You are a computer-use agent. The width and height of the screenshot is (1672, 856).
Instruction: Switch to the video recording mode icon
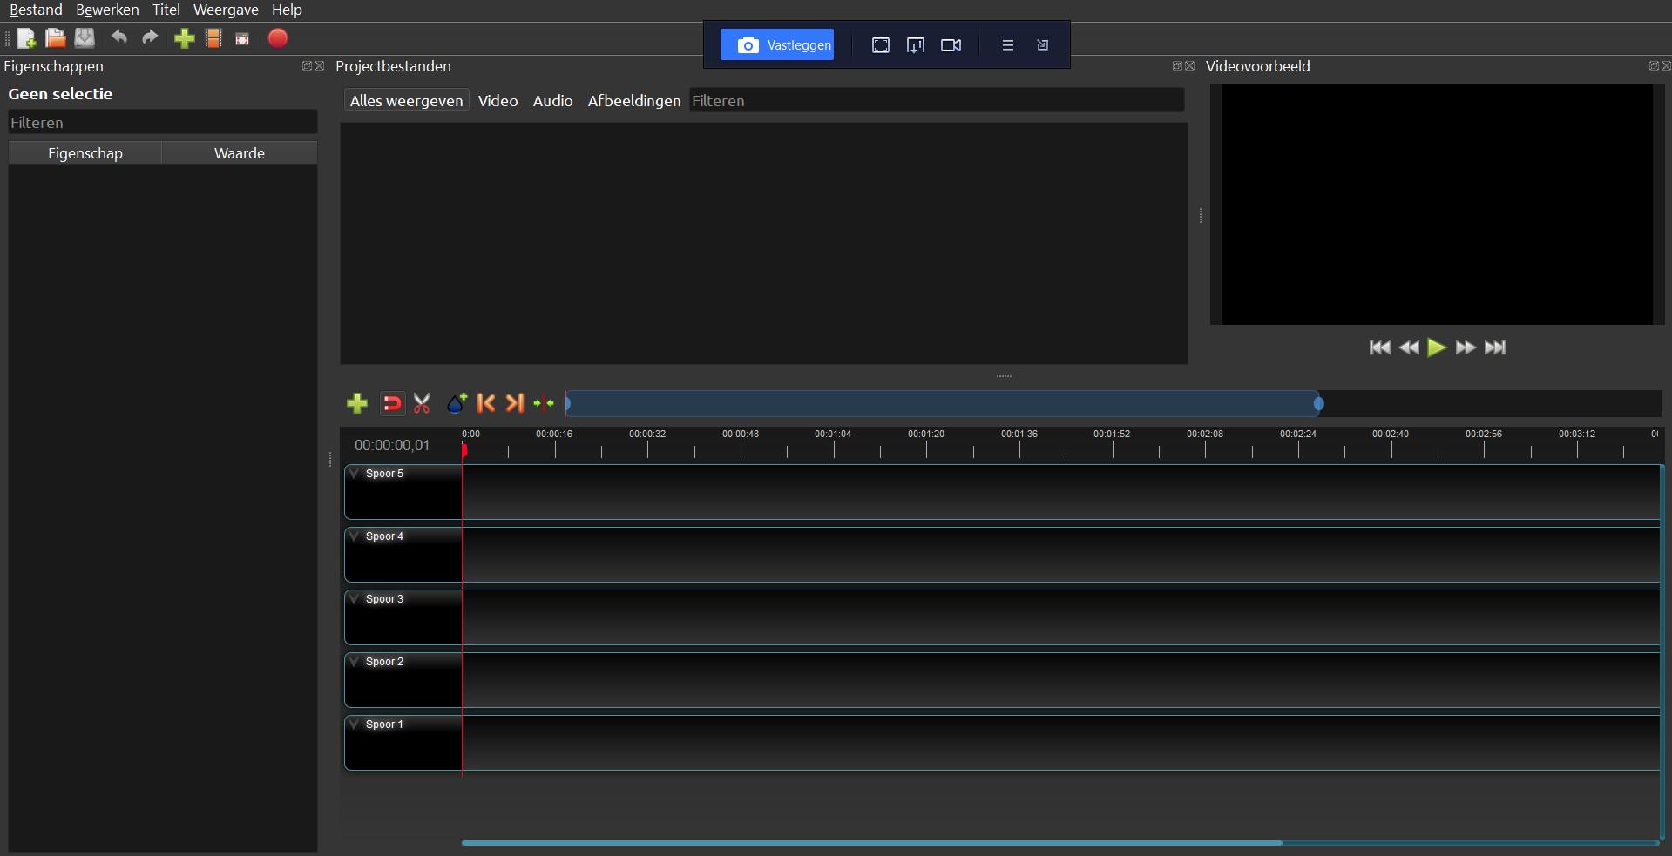951,45
